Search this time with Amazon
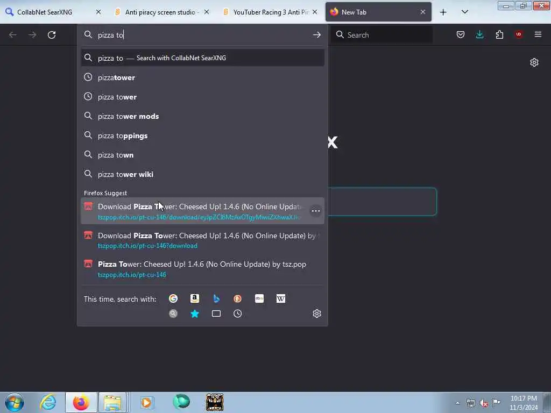Viewport: 551px width, 413px height. (x=195, y=298)
